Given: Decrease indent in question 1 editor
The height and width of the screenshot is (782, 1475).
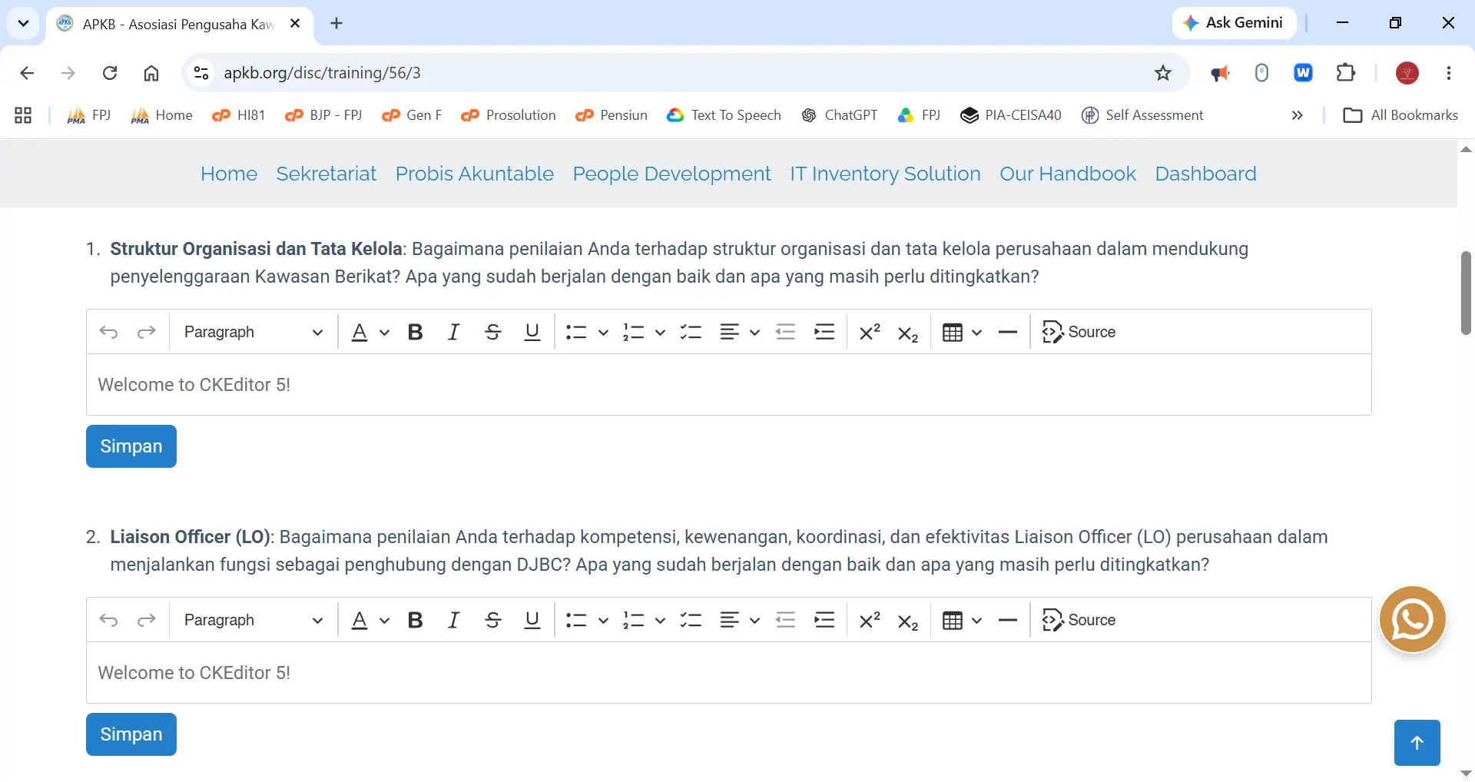Looking at the screenshot, I should coord(785,332).
